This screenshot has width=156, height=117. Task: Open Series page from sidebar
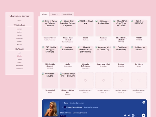[19, 35]
